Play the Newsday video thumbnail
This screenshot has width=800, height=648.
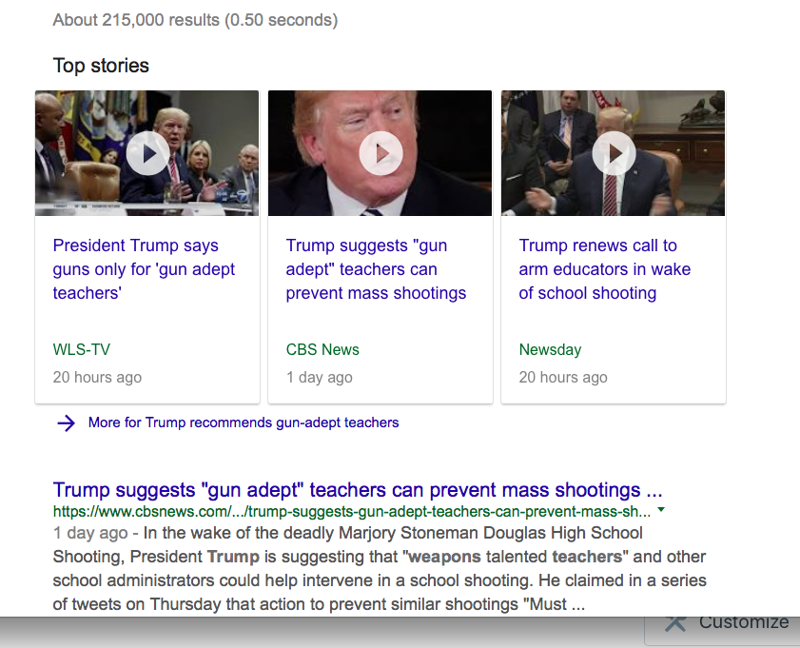coord(614,153)
